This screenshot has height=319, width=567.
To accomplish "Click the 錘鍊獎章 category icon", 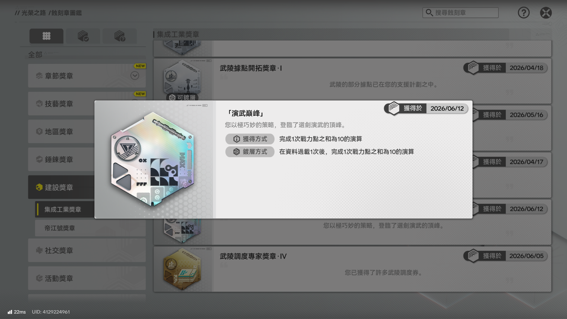I will point(39,159).
